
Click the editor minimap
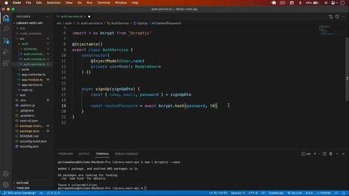tap(332, 30)
